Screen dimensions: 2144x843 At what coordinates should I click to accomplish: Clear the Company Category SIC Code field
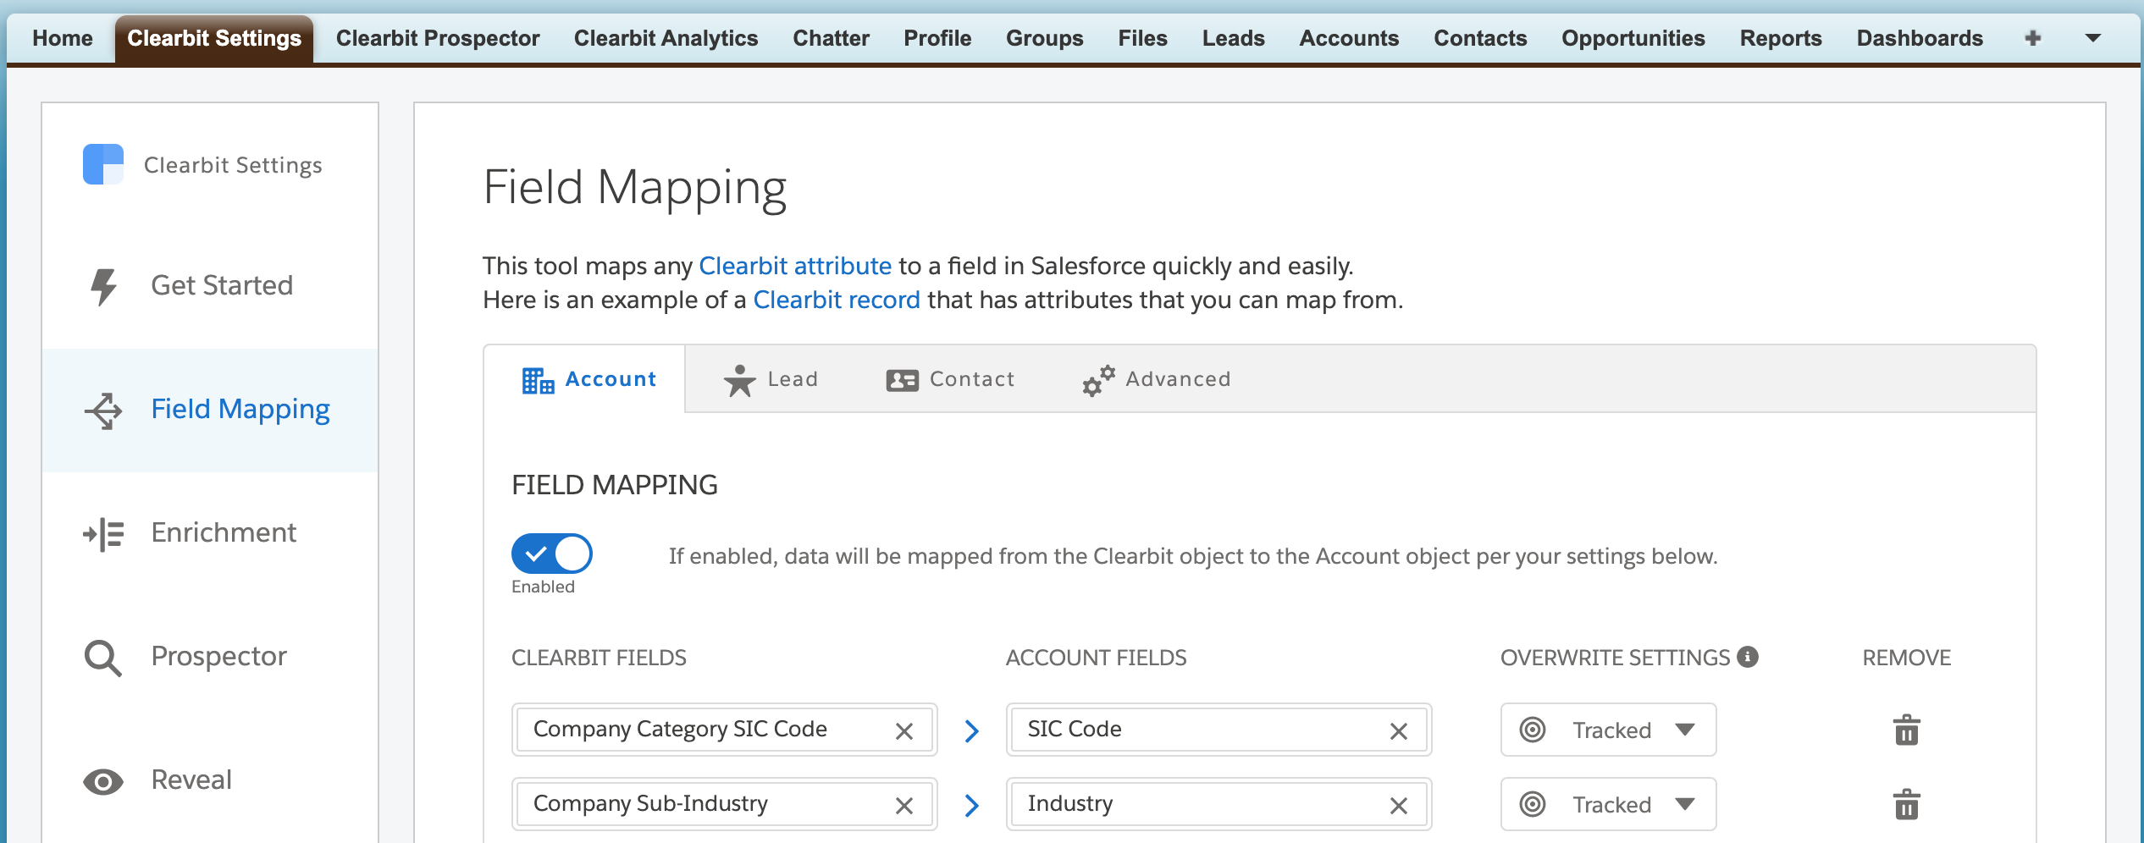click(x=904, y=731)
